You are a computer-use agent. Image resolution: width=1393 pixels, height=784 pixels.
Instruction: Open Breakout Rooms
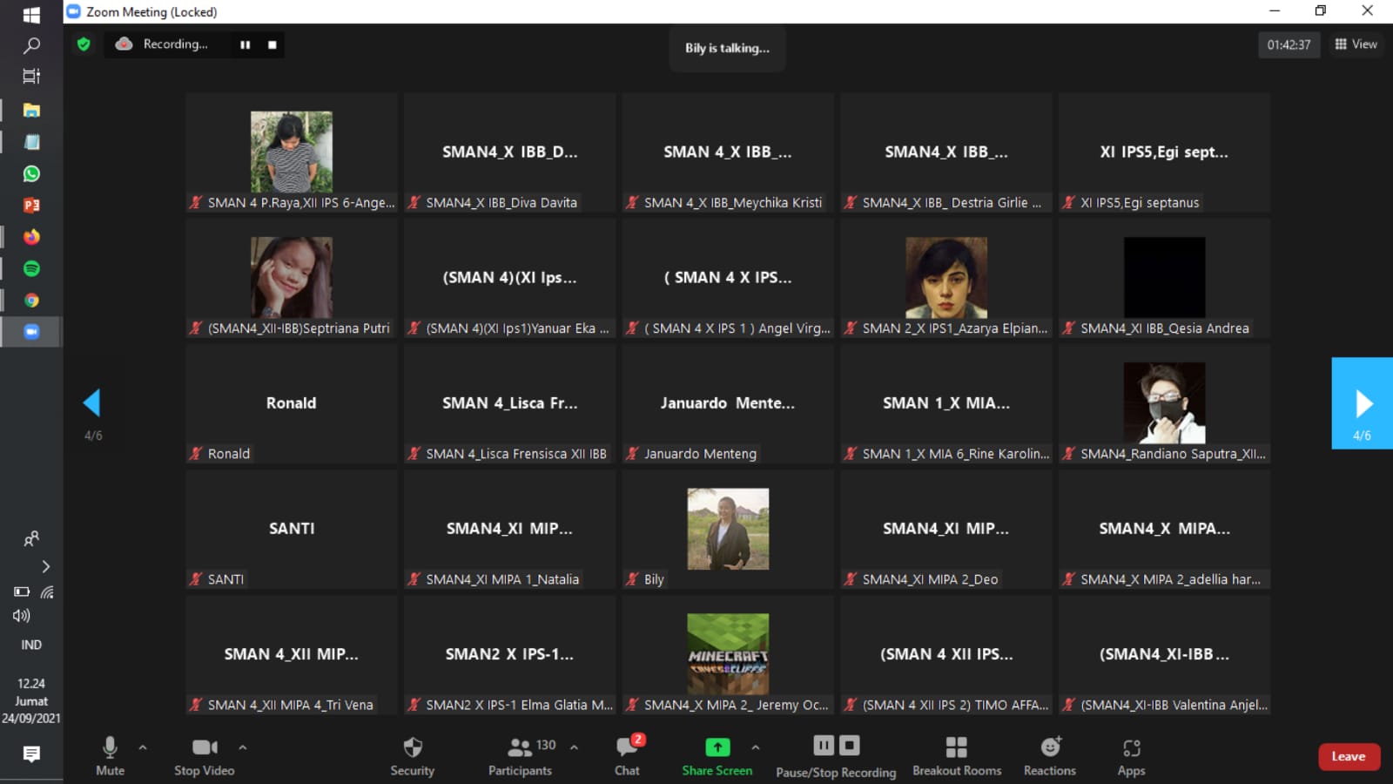click(x=956, y=755)
